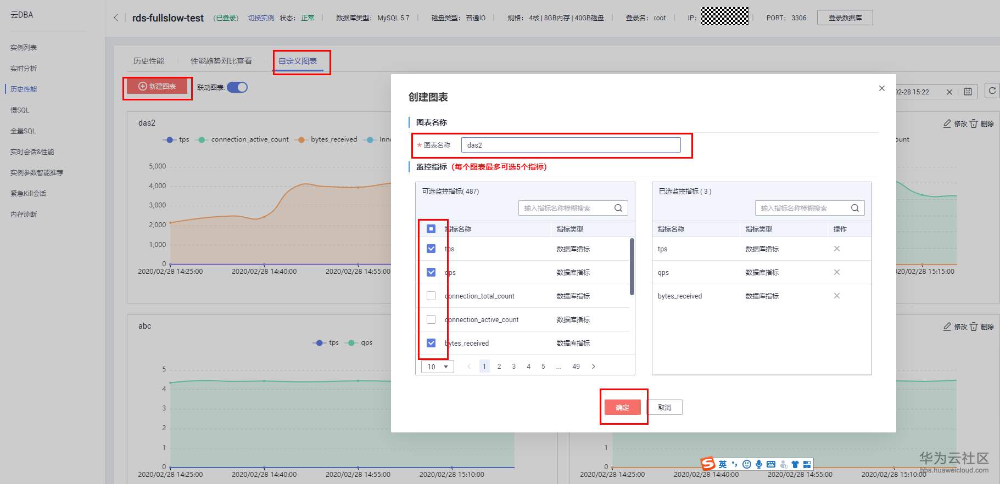The width and height of the screenshot is (1000, 484).
Task: Open 全量SQL in the sidebar
Action: point(23,131)
